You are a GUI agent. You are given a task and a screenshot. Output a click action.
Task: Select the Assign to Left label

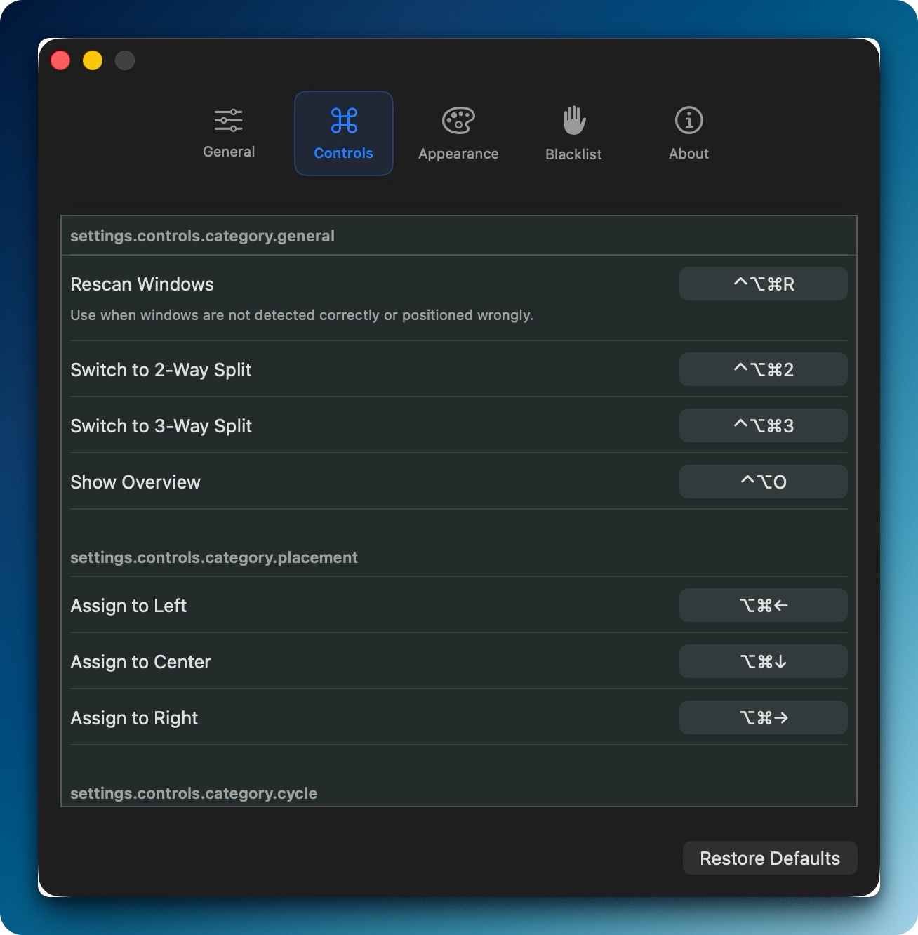128,606
